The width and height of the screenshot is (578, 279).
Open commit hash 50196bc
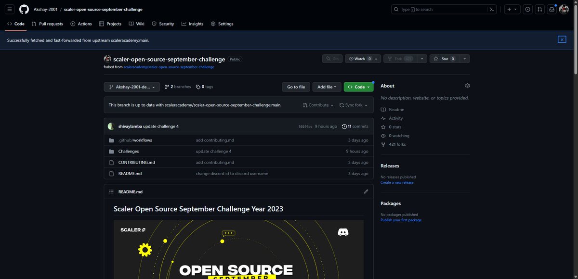pyautogui.click(x=305, y=126)
